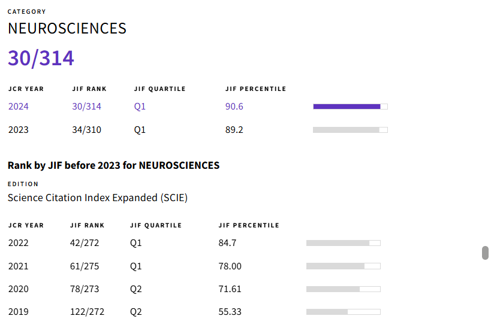Click the Science Citation Index Expanded edition text

point(98,198)
